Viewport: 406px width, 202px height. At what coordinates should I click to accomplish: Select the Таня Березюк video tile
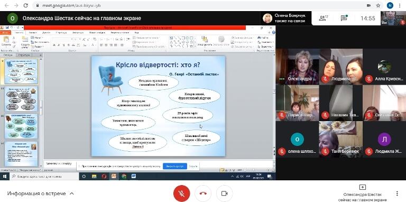click(341, 139)
